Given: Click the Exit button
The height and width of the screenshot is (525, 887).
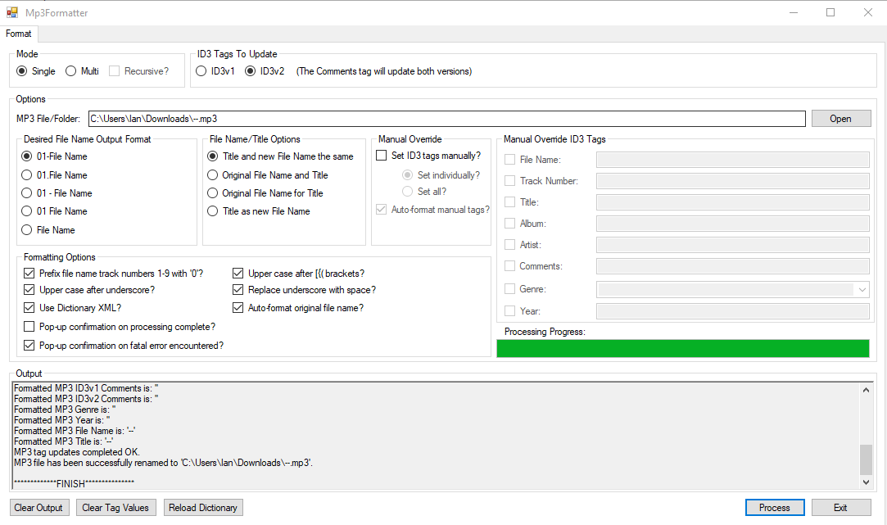Looking at the screenshot, I should (840, 508).
